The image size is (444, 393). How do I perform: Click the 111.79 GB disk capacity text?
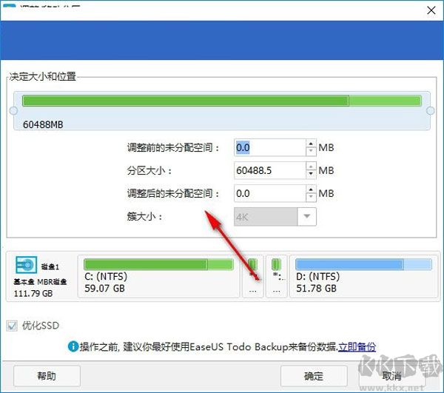pos(33,293)
